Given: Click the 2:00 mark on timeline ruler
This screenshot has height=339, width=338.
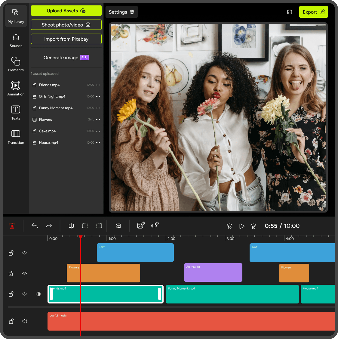Looking at the screenshot, I should point(171,239).
